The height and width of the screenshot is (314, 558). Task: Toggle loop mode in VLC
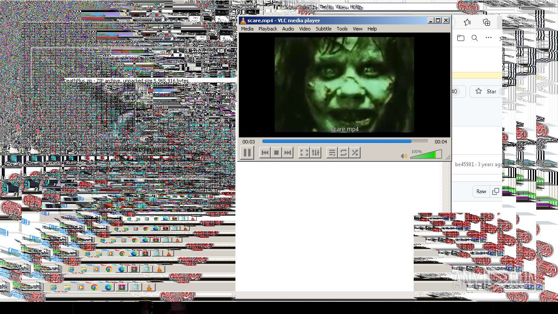pos(344,153)
